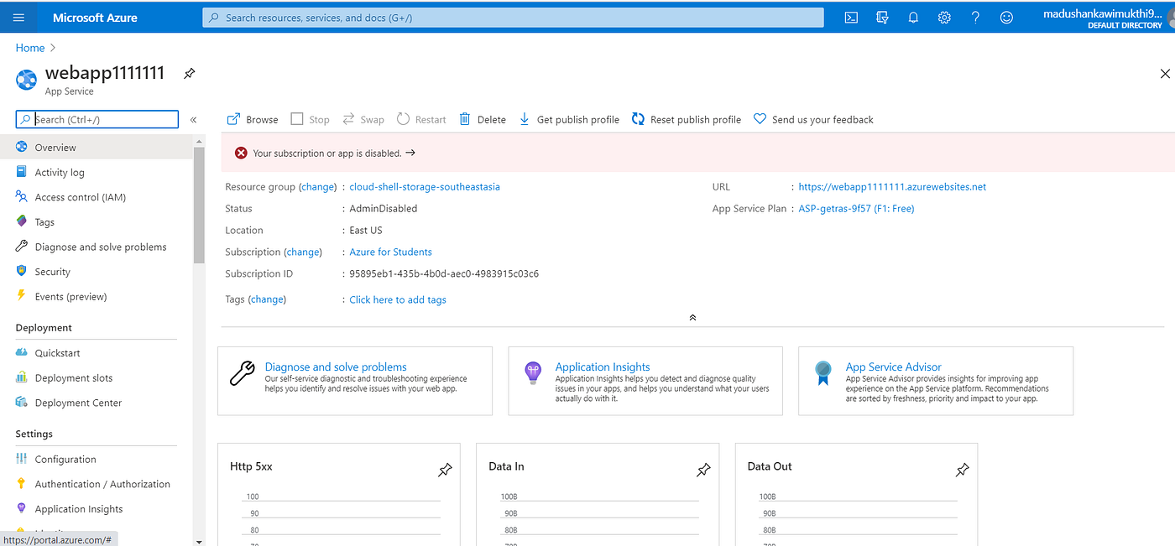
Task: Pin webapp1111111 overview using the pin icon
Action: (x=189, y=74)
